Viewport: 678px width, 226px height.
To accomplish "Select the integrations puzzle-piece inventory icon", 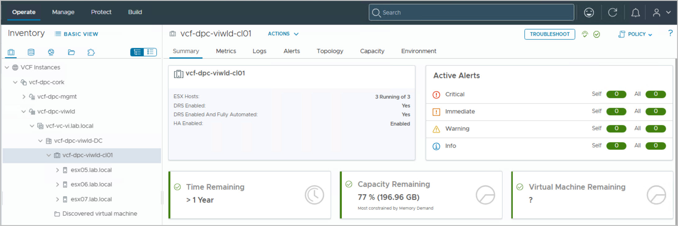I will pos(91,52).
